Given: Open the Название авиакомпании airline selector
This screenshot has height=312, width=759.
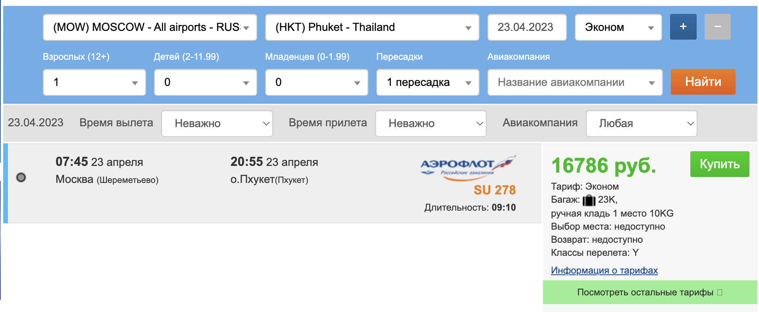Looking at the screenshot, I should 575,82.
